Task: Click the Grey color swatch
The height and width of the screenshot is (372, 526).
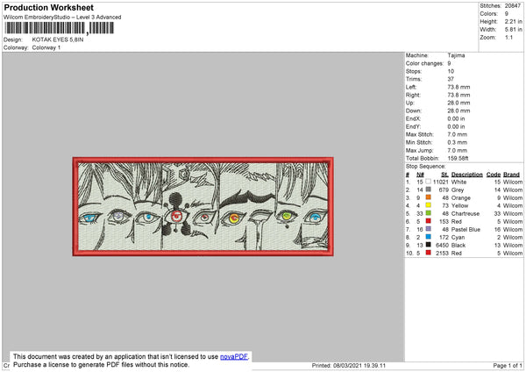Action: (x=428, y=190)
